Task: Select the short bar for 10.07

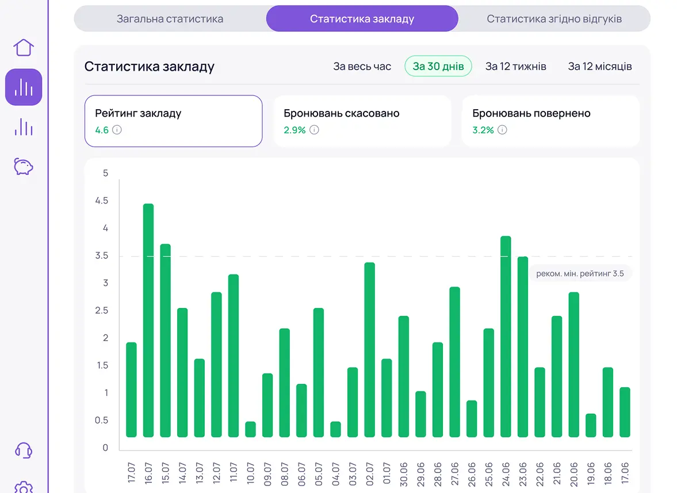Action: [x=250, y=429]
